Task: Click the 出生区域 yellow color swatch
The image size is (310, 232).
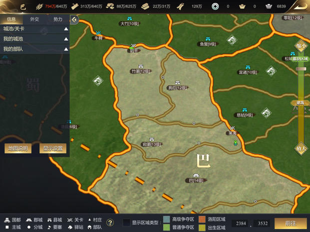Action: pos(202,228)
